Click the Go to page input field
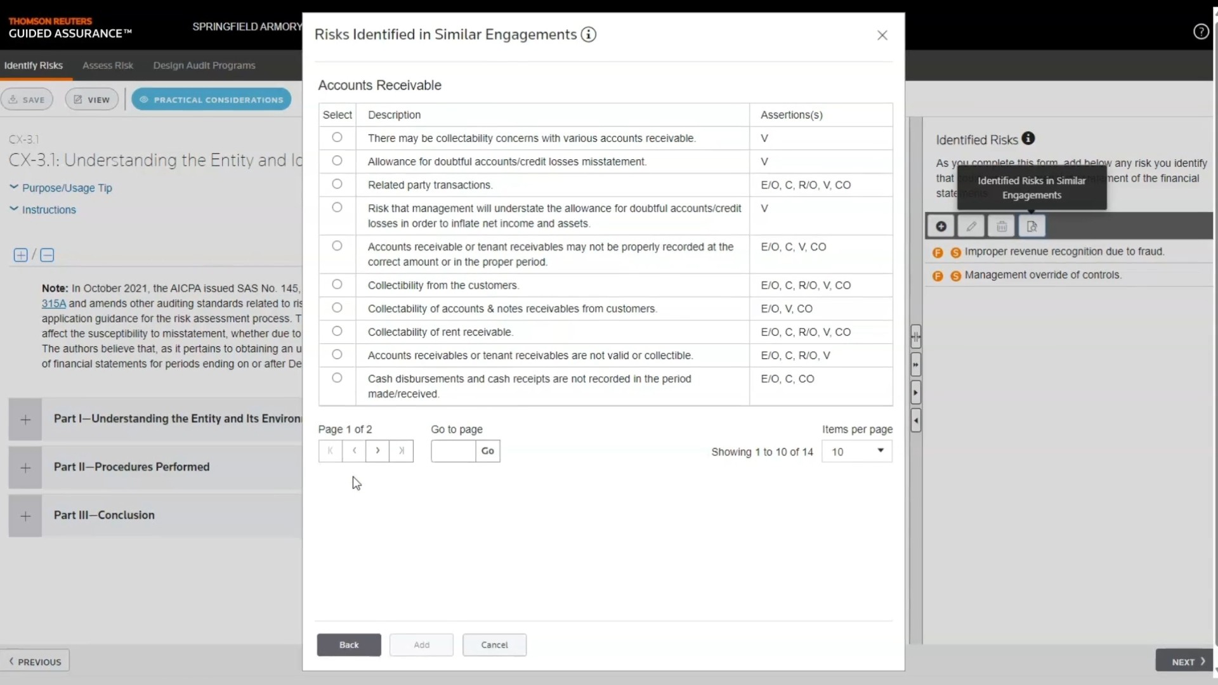The image size is (1218, 685). point(453,451)
